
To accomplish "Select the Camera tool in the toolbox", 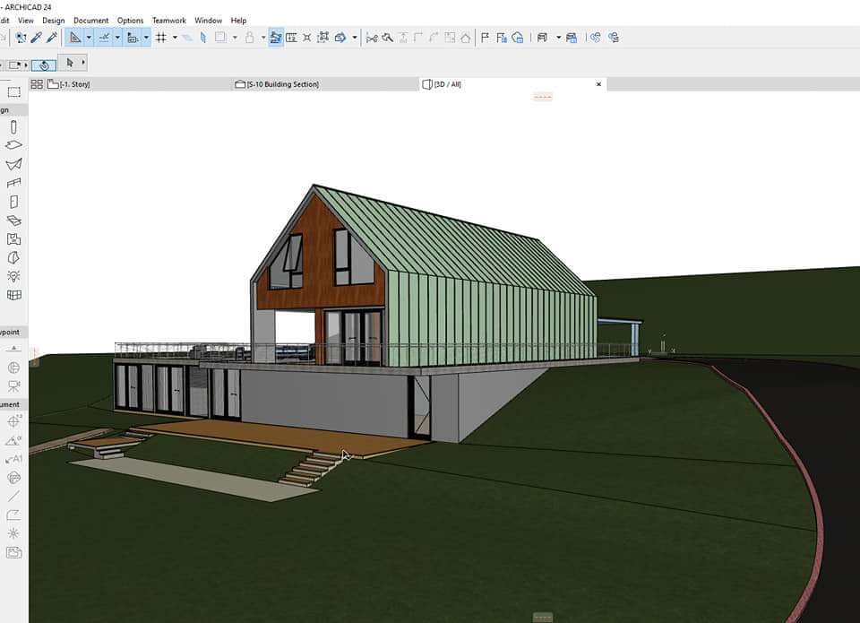I will pyautogui.click(x=13, y=386).
